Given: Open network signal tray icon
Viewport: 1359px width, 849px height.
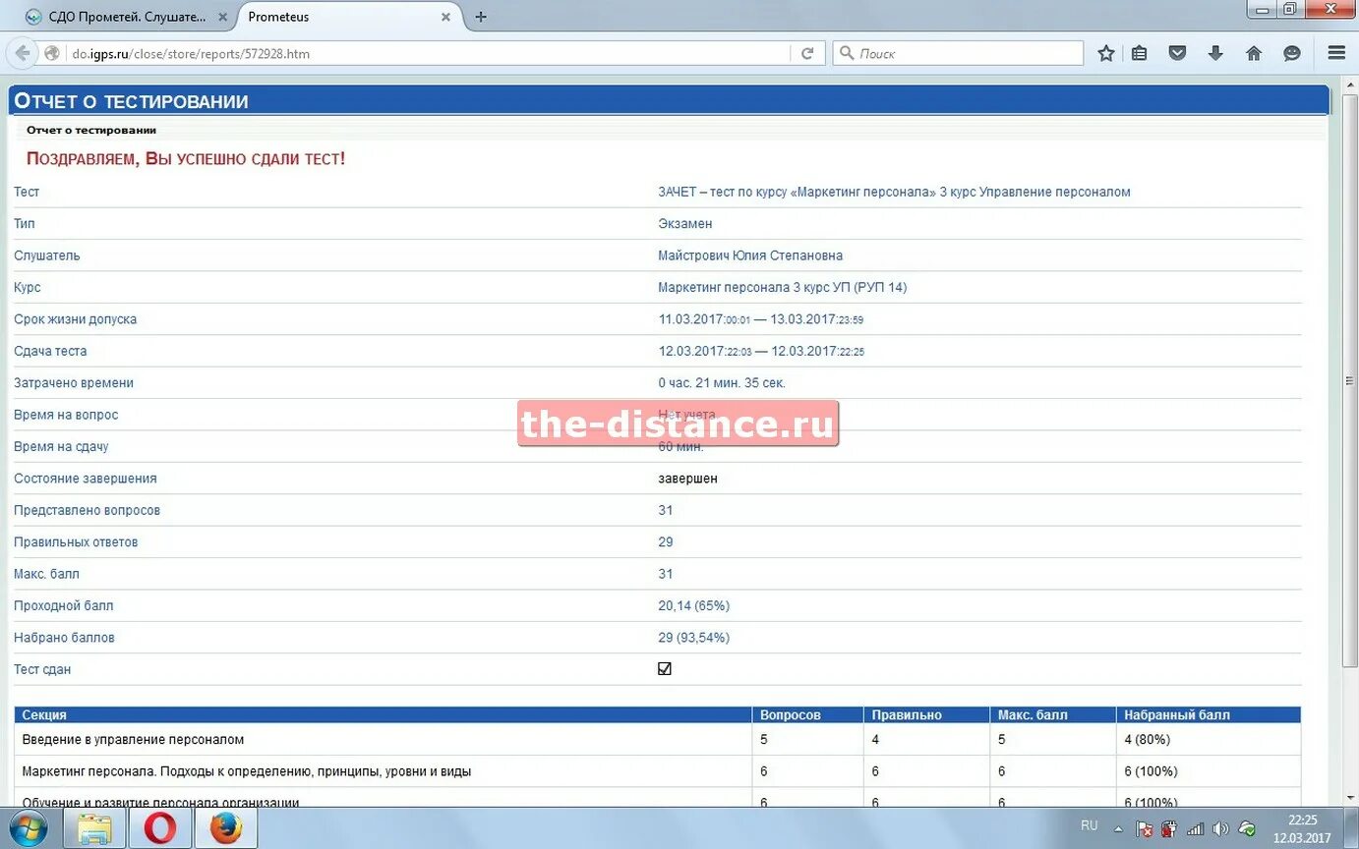Looking at the screenshot, I should [1196, 828].
